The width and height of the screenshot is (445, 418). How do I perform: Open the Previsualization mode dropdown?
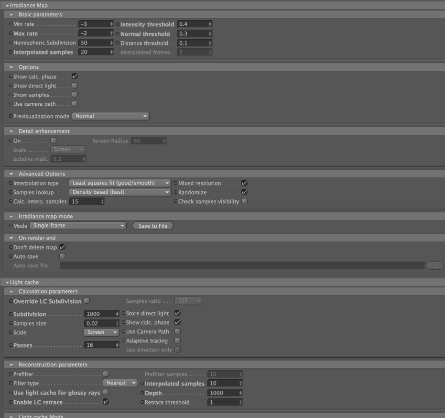point(111,116)
